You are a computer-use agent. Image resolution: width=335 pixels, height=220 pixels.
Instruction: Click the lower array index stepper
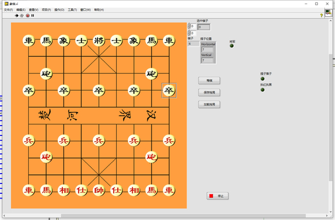pos(189,33)
